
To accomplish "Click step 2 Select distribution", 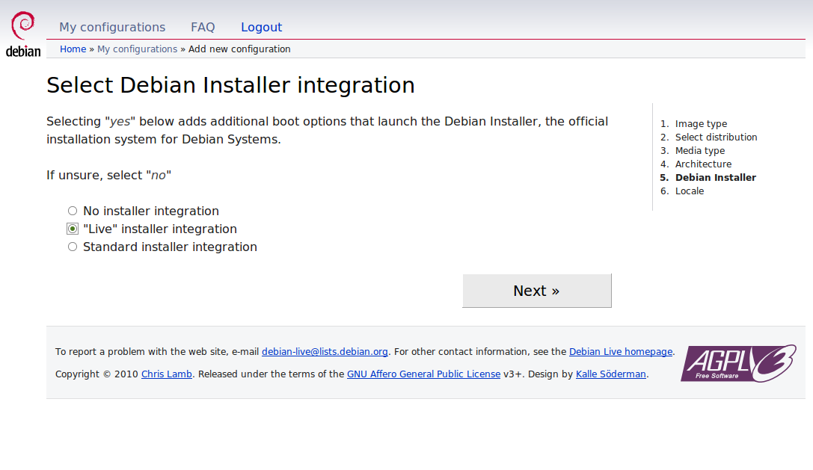I will click(716, 137).
